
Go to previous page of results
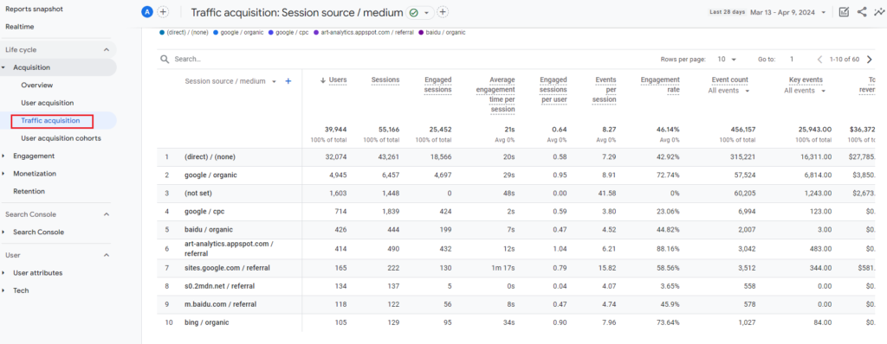click(819, 59)
